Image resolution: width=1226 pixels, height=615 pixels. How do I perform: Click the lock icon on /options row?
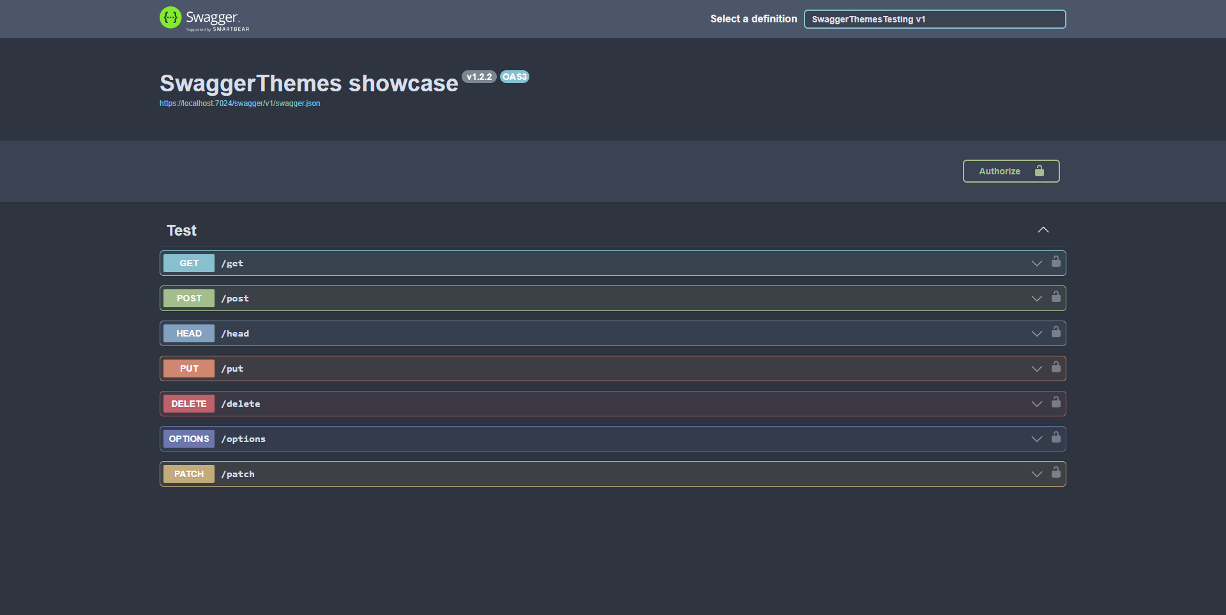point(1056,437)
